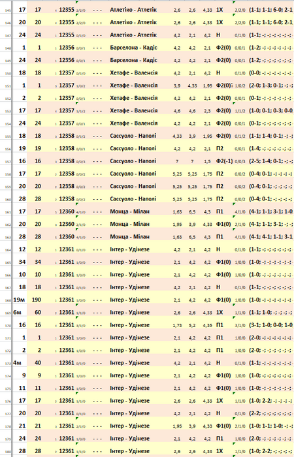Click 'Хетафе - Валенсія' in row 153
Viewport: 294px width, 457px height.
[133, 110]
